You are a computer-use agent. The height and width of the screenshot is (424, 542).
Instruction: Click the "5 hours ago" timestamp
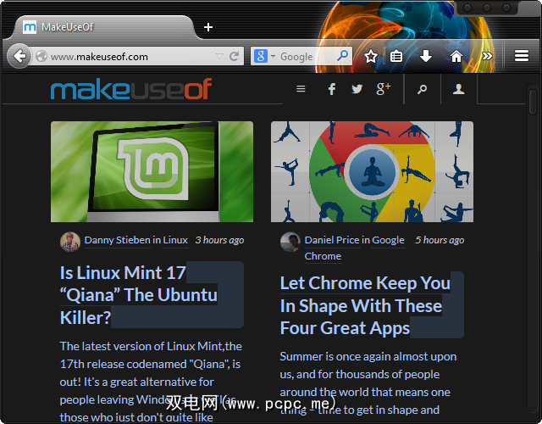pyautogui.click(x=440, y=240)
